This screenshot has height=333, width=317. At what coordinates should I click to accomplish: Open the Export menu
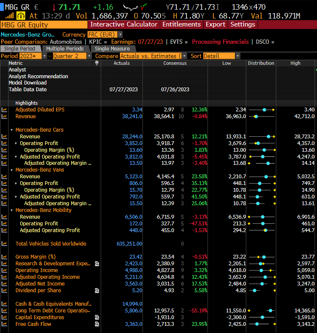click(216, 24)
